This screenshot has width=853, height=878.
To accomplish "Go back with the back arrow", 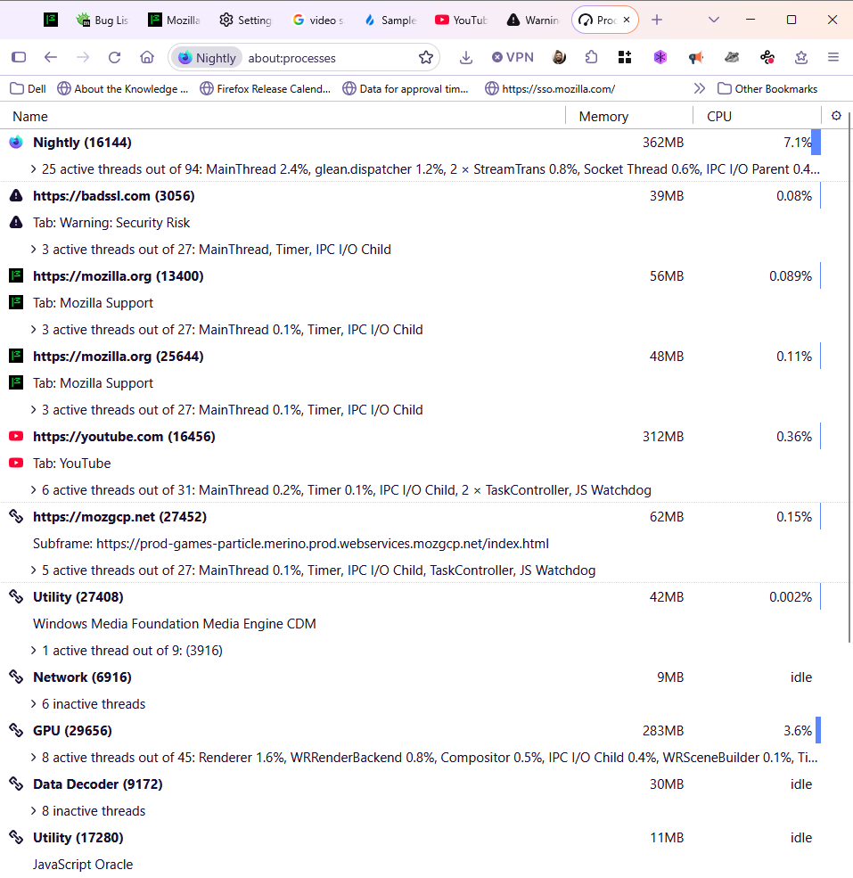I will tap(51, 57).
